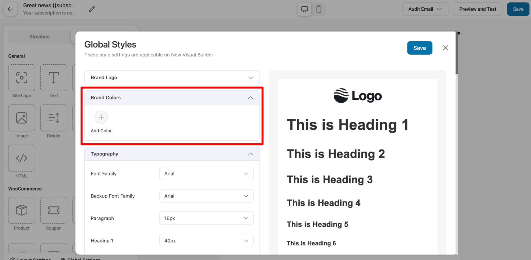The height and width of the screenshot is (260, 531).
Task: Select the Site Logo block icon
Action: 22,78
